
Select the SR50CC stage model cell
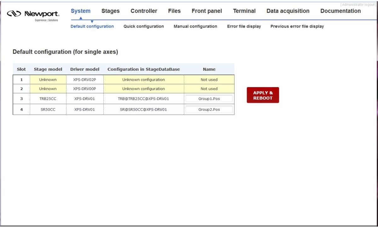point(48,109)
